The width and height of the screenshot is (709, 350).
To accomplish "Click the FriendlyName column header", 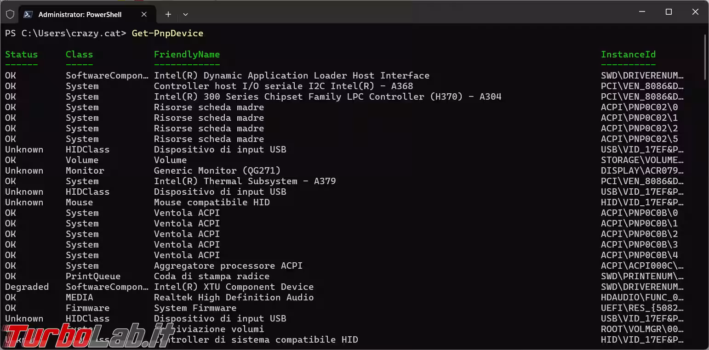I will point(187,54).
